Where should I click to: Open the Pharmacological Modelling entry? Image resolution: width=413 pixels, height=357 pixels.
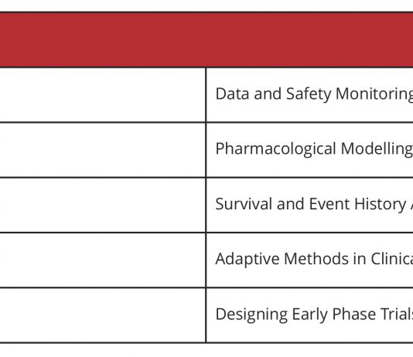click(x=314, y=149)
